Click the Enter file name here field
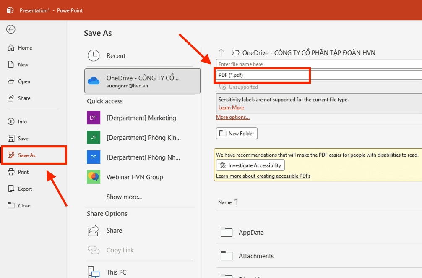422x278 pixels. point(319,64)
